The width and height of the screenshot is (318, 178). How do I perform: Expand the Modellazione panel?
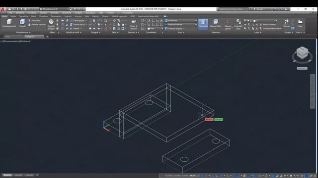[23, 33]
